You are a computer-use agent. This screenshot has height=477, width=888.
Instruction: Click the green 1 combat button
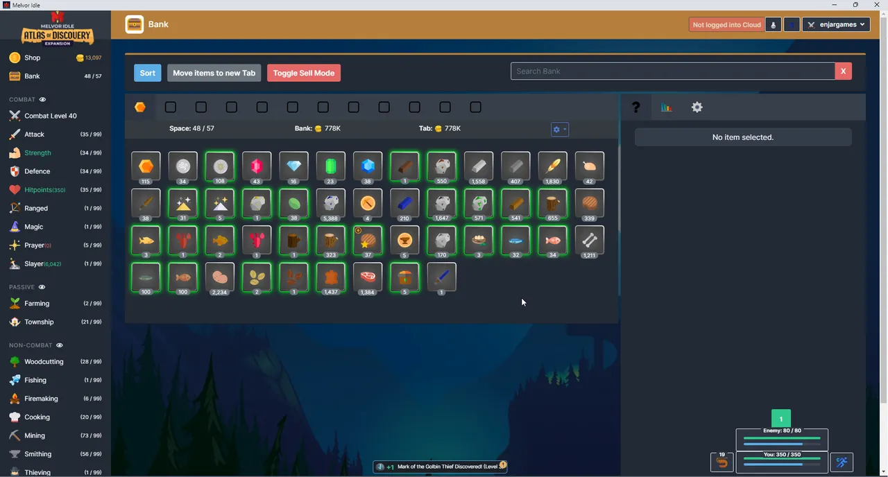pyautogui.click(x=781, y=419)
